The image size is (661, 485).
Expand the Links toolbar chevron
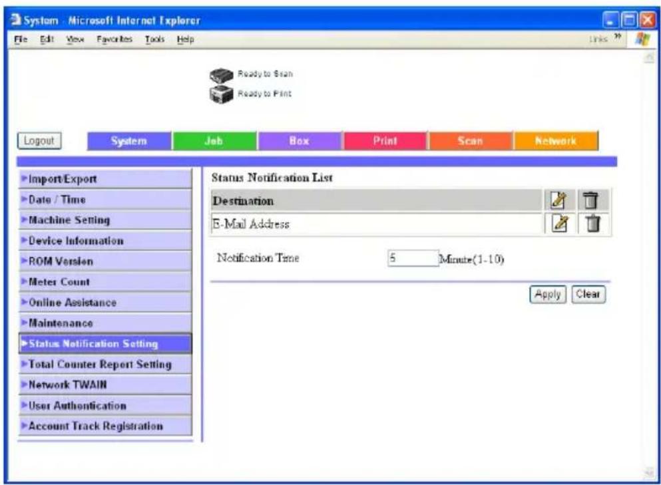618,37
